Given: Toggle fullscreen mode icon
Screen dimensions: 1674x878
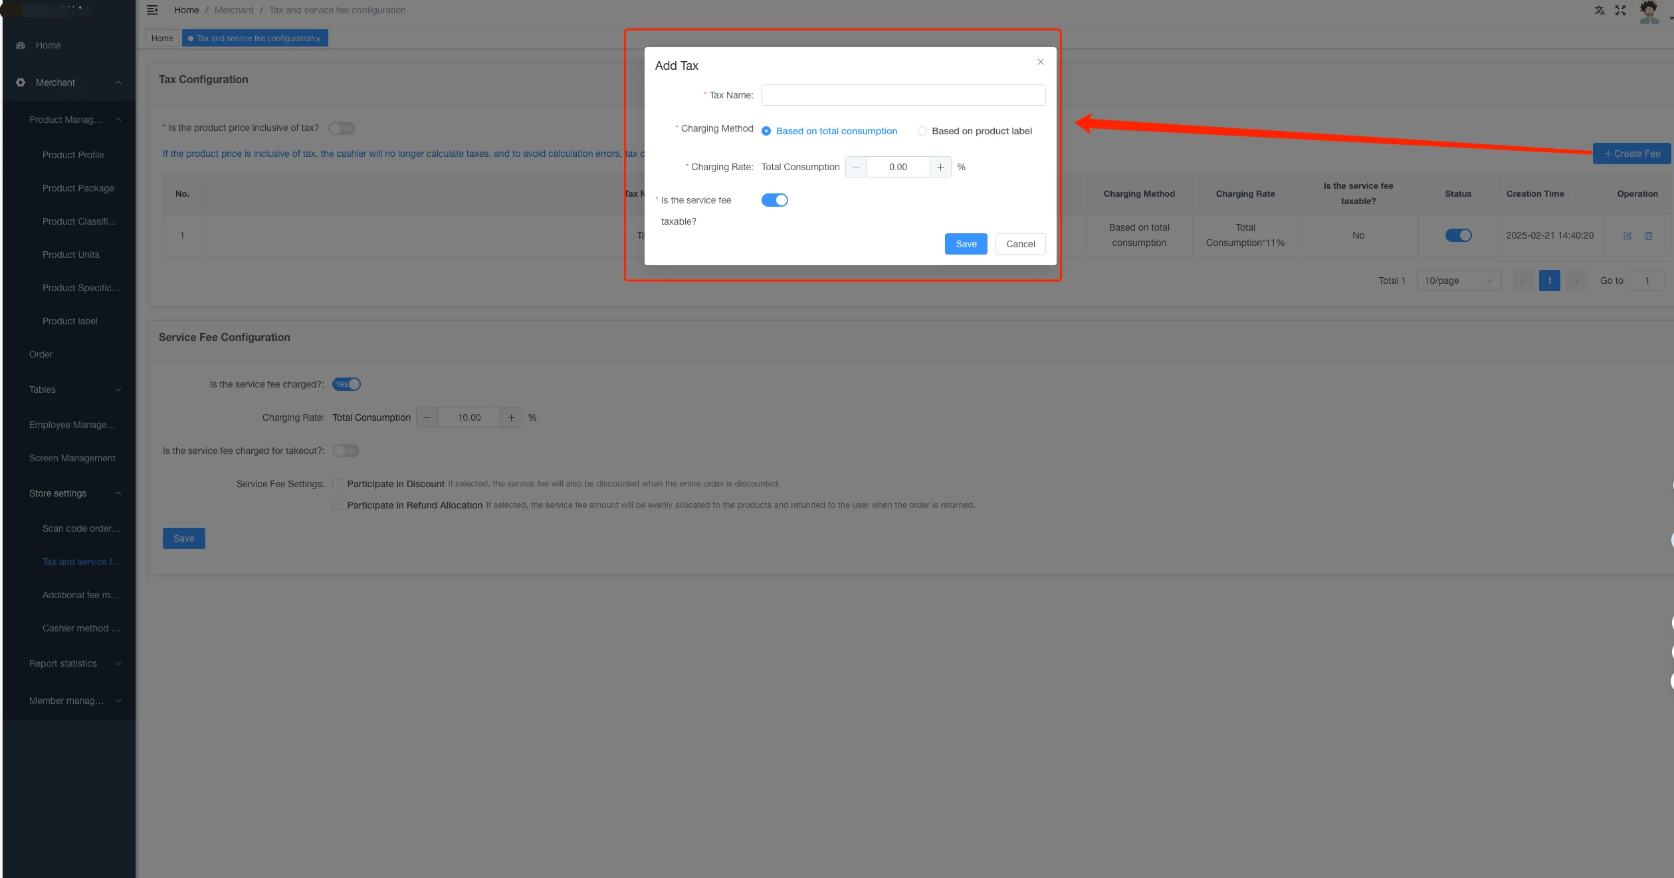Looking at the screenshot, I should (1621, 10).
